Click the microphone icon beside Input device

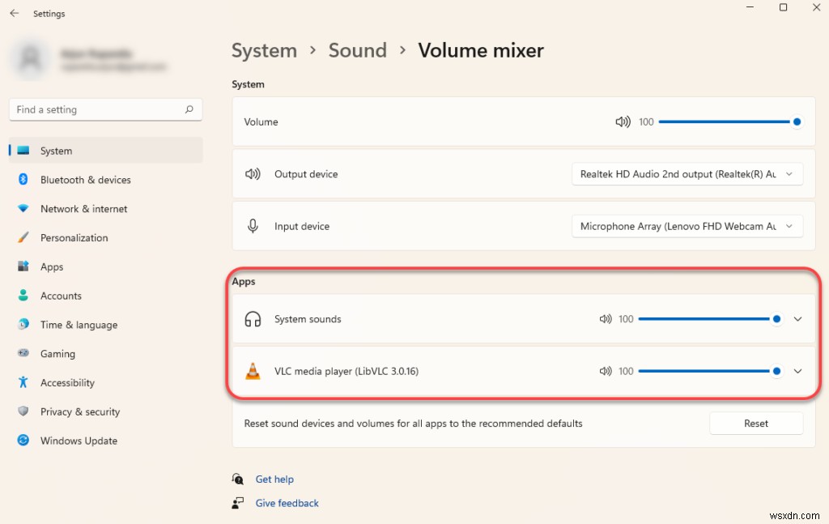(x=253, y=226)
